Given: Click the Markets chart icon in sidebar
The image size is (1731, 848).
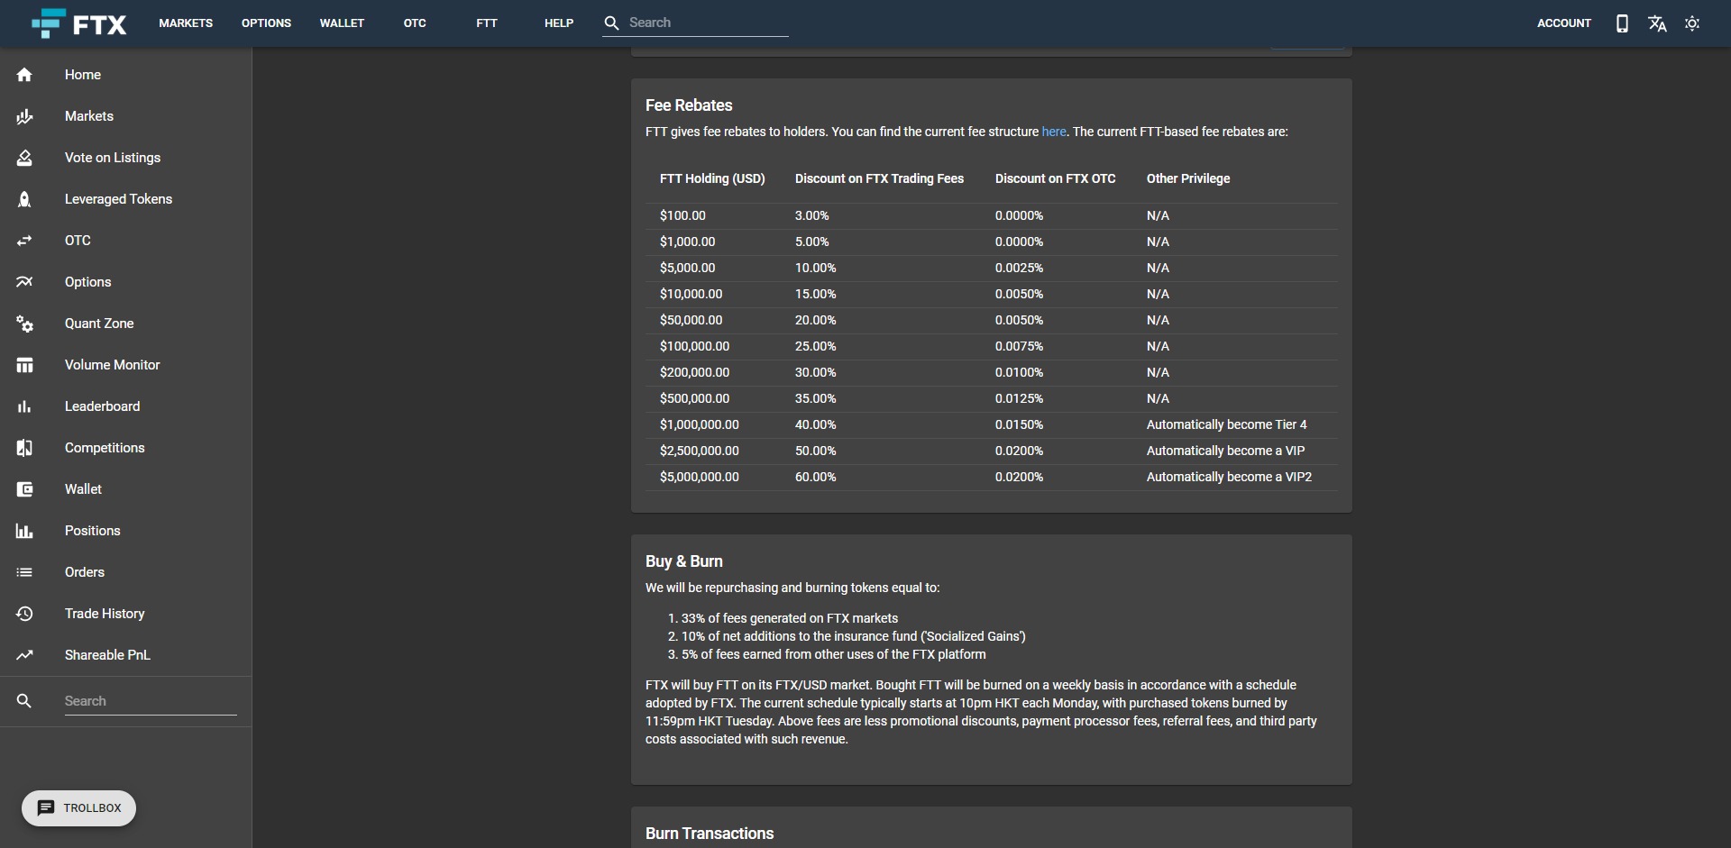Looking at the screenshot, I should (x=24, y=116).
